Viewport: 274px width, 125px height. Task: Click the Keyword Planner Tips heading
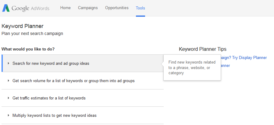pyautogui.click(x=203, y=49)
